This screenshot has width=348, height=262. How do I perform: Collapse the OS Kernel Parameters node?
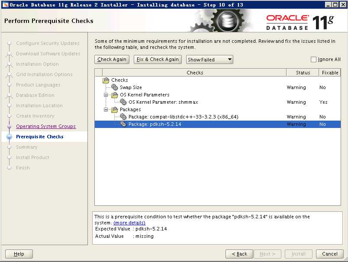click(106, 95)
